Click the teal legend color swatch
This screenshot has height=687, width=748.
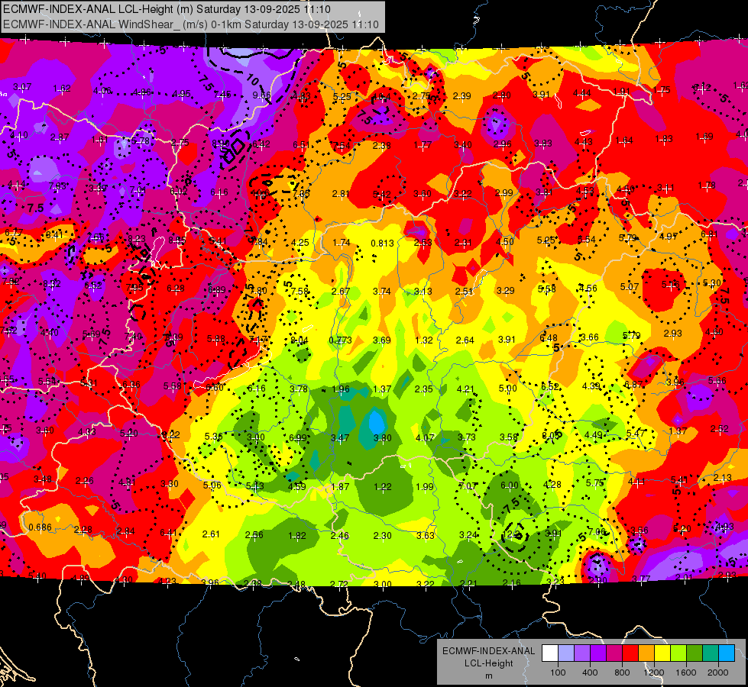[x=711, y=653]
